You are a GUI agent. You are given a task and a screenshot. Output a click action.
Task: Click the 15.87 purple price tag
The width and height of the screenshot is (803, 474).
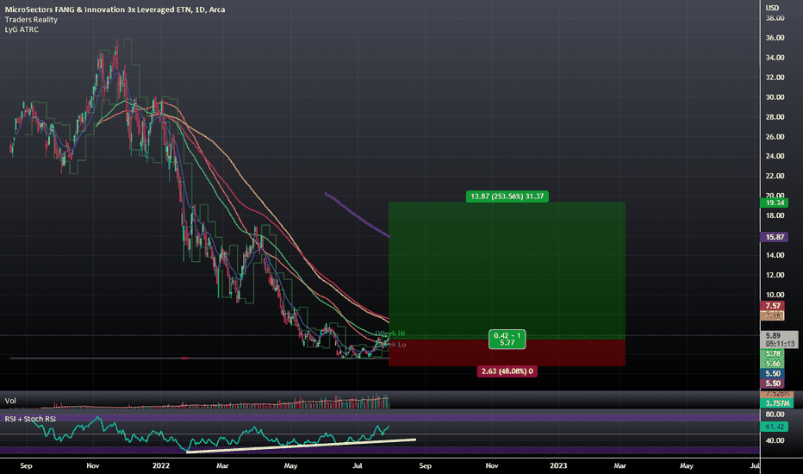tap(775, 237)
